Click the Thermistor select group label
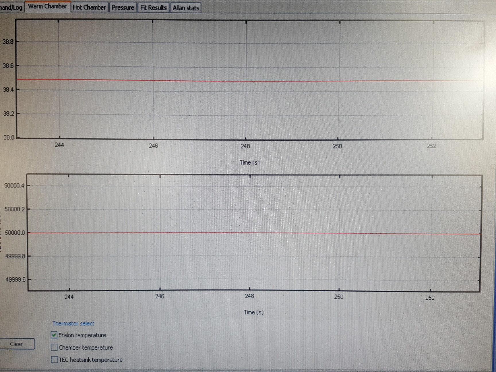This screenshot has width=496, height=372. [x=73, y=323]
